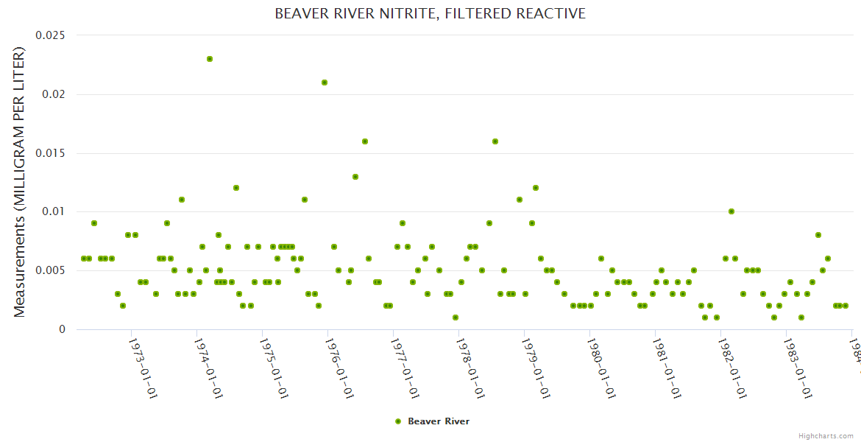Toggle the Beaver River series label in legend
861x442 pixels.
click(x=438, y=421)
